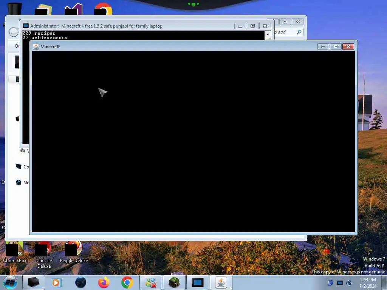The height and width of the screenshot is (290, 387).
Task: Open the black folder taskbar icon
Action: coord(34,282)
